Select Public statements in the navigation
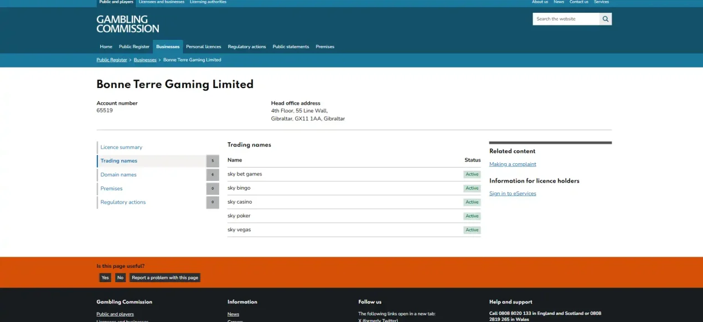Screen dimensions: 703x322 tap(291, 46)
